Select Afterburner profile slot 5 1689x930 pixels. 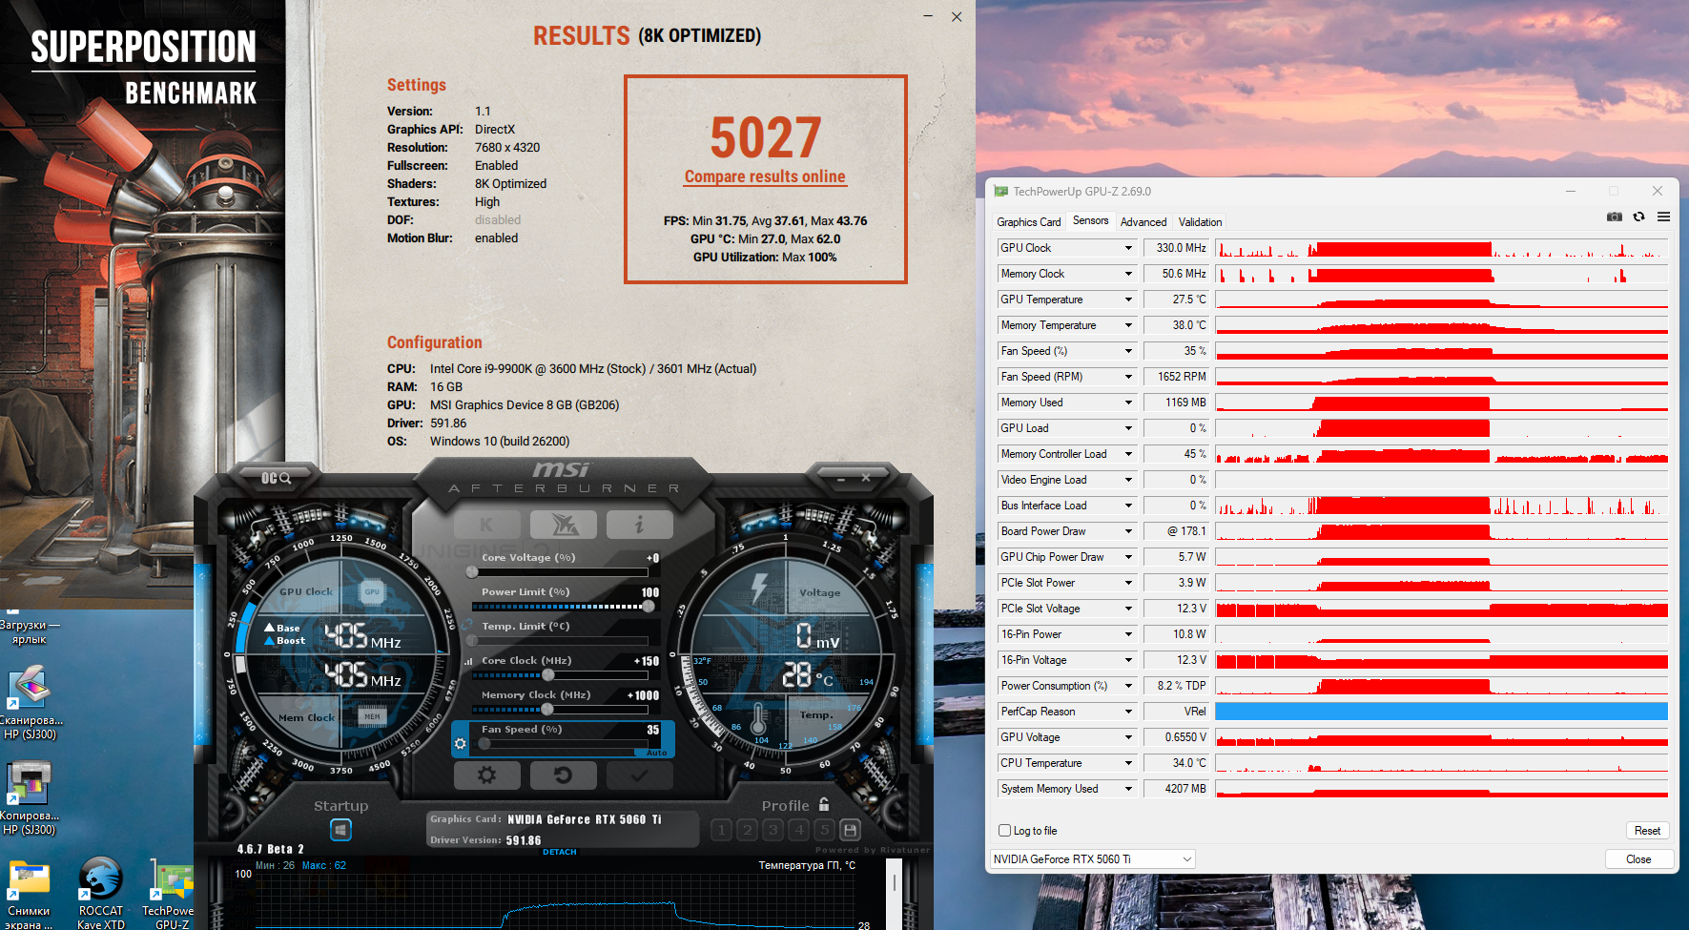825,830
